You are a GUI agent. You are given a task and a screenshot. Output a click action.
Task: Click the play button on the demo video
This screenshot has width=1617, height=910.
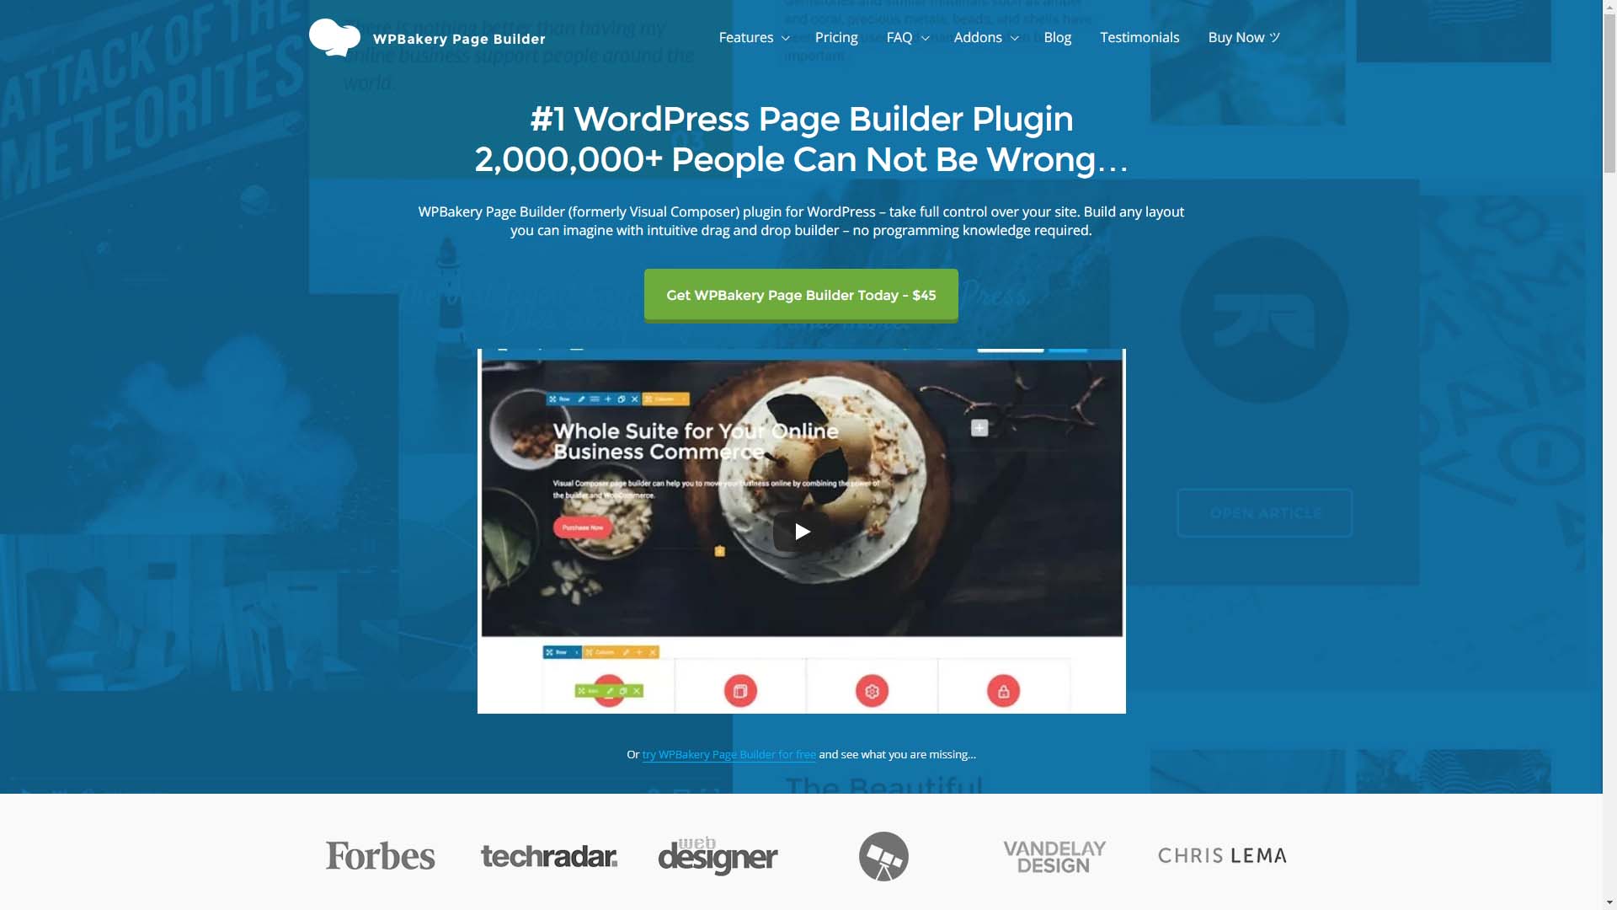801,531
